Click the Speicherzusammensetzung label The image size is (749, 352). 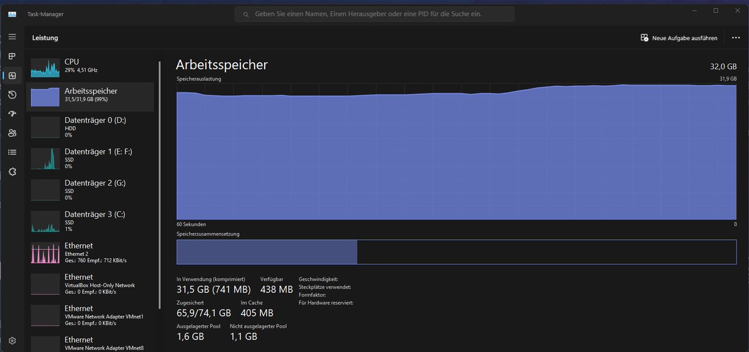(208, 234)
